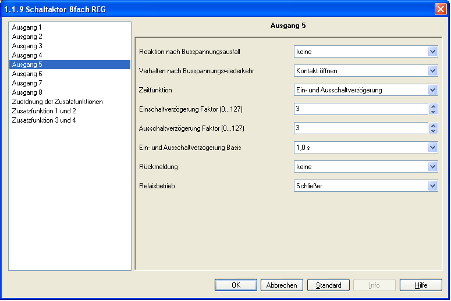The width and height of the screenshot is (451, 301).
Task: Confirm settings with OK button
Action: coord(236,285)
